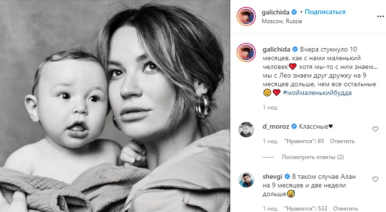Open the three-dot post options menu
Screen dimensions: 386x212
tap(380, 16)
